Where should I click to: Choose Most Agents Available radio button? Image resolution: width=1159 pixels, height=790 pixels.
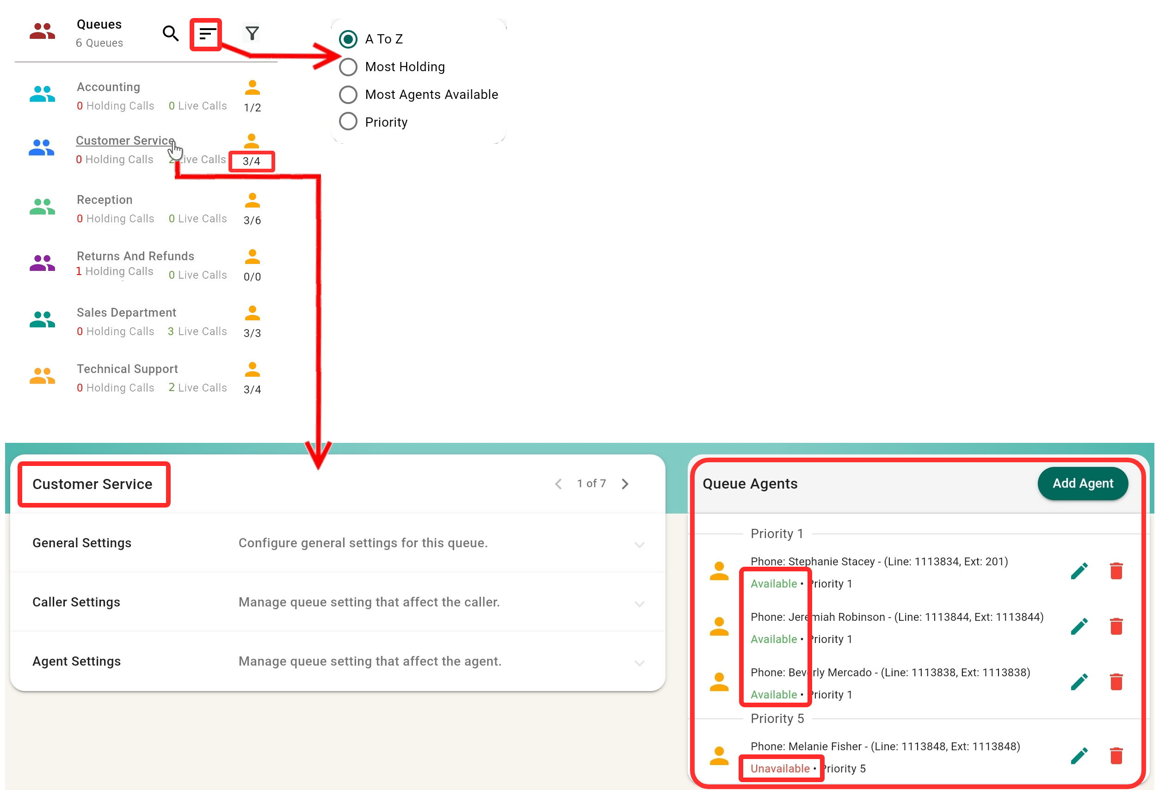click(x=348, y=95)
